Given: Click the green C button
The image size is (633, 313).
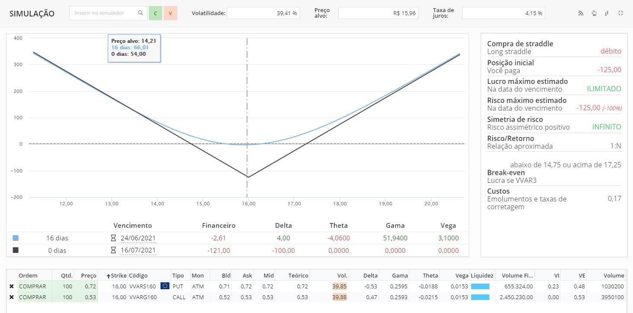Looking at the screenshot, I should pyautogui.click(x=155, y=13).
